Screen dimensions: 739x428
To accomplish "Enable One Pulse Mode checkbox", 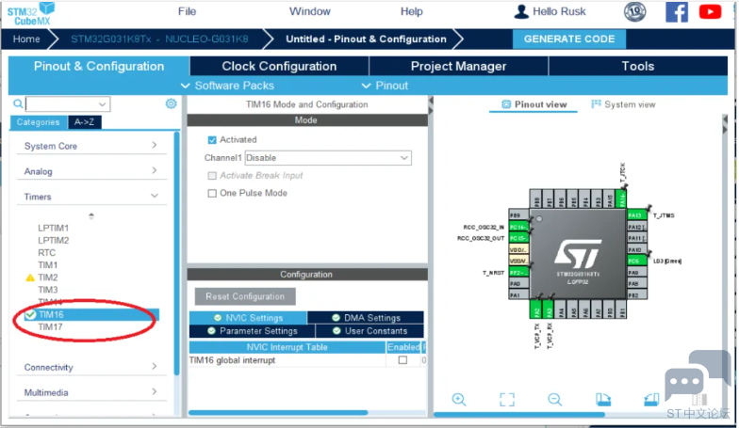I will [212, 194].
